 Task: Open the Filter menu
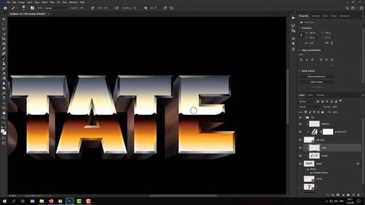click(52, 2)
